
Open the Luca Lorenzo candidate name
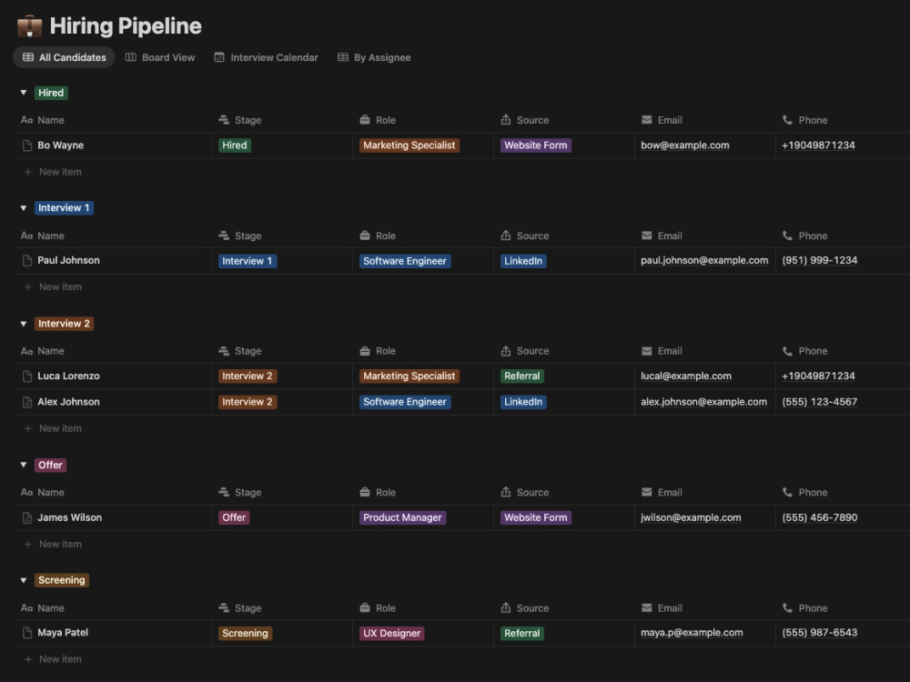point(68,376)
